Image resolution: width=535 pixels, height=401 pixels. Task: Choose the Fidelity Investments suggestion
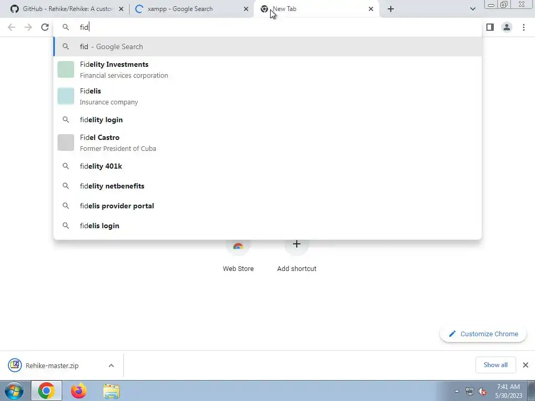click(x=267, y=69)
